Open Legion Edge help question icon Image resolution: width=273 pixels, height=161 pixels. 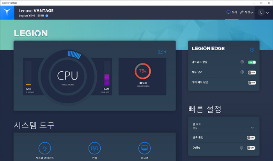252,50
